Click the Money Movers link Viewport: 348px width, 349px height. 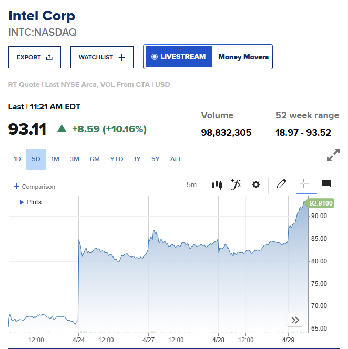click(x=243, y=57)
